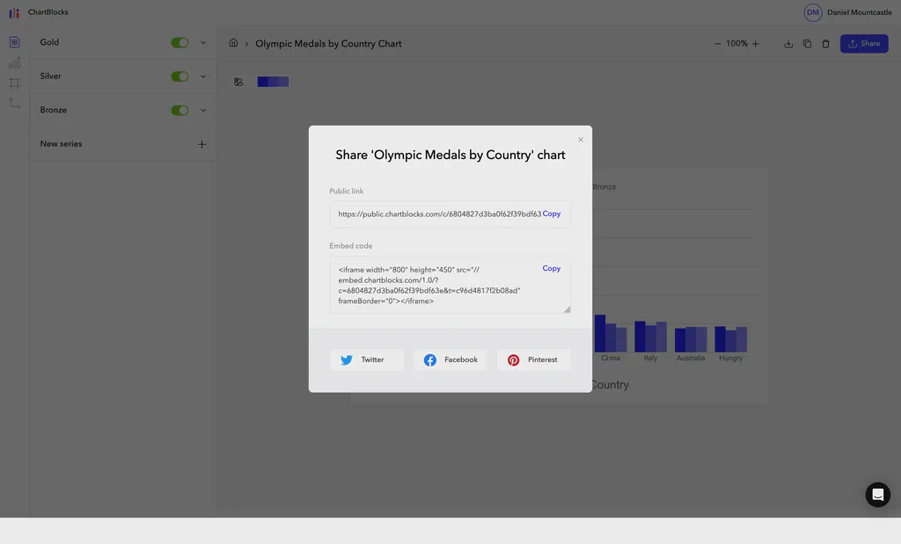Share the chart to Twitter
Screen dimensions: 901x544
[x=367, y=359]
